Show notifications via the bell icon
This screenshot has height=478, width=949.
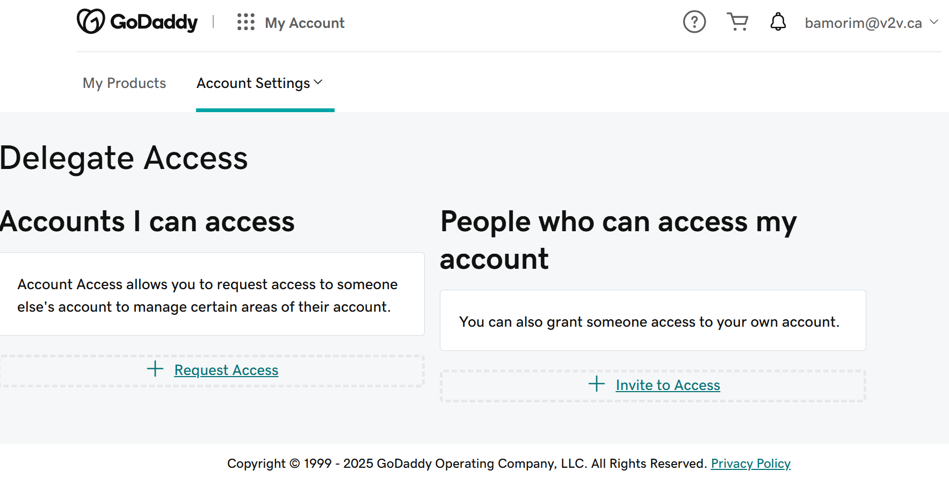[778, 22]
